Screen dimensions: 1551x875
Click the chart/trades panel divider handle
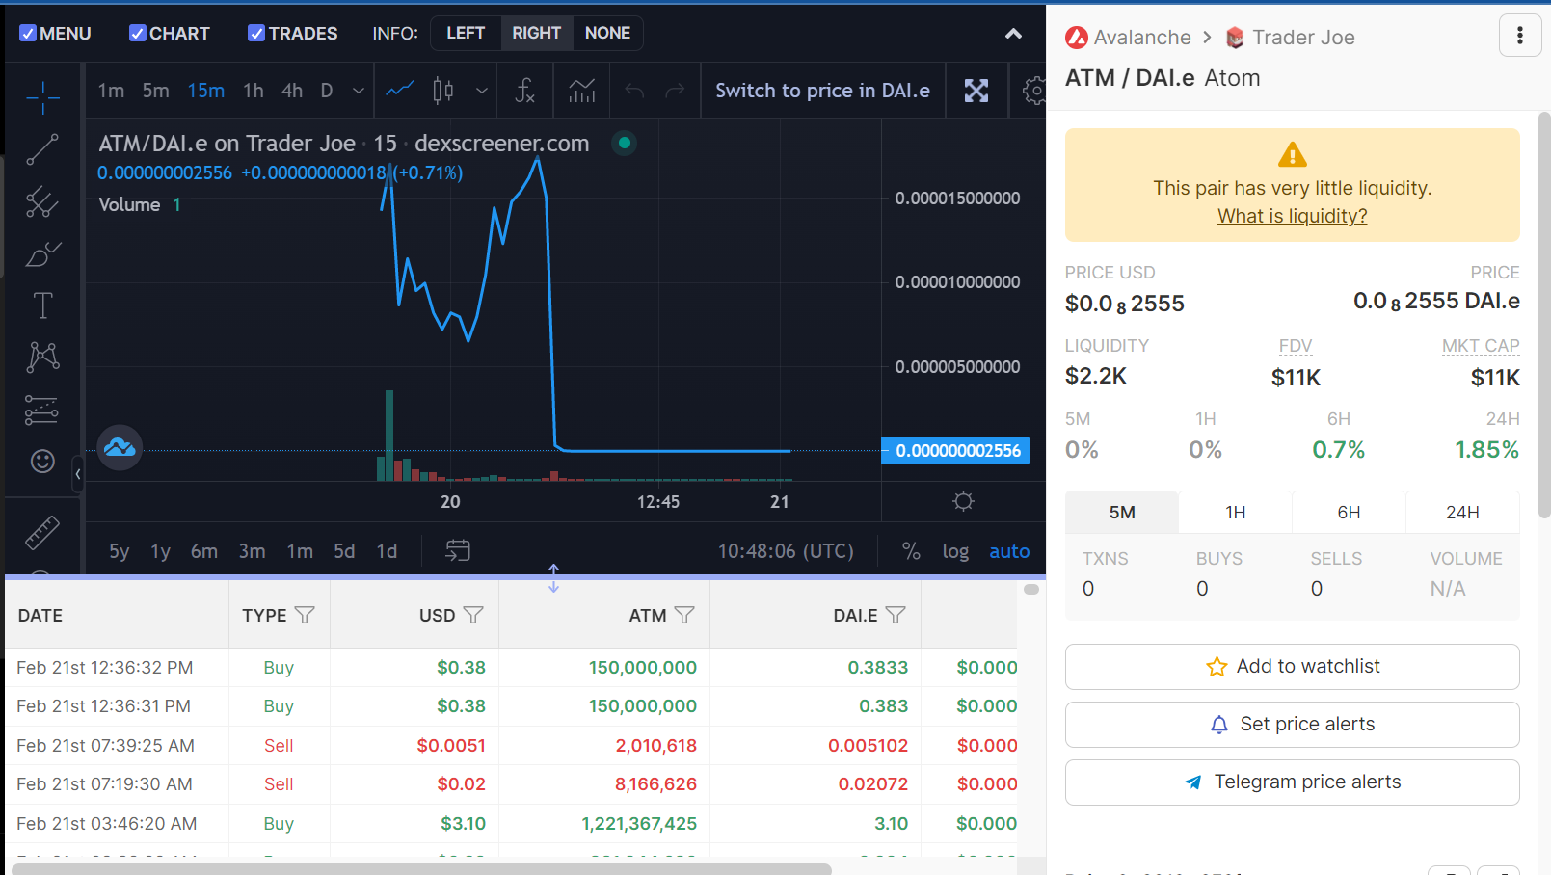coord(553,578)
